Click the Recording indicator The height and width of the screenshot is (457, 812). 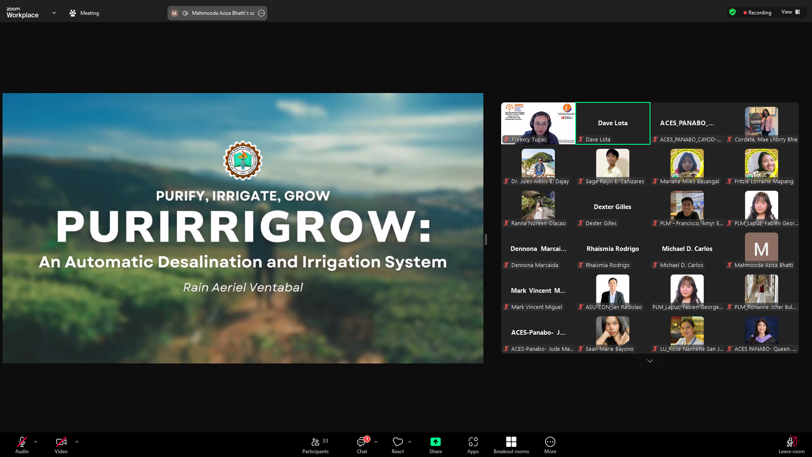[757, 13]
